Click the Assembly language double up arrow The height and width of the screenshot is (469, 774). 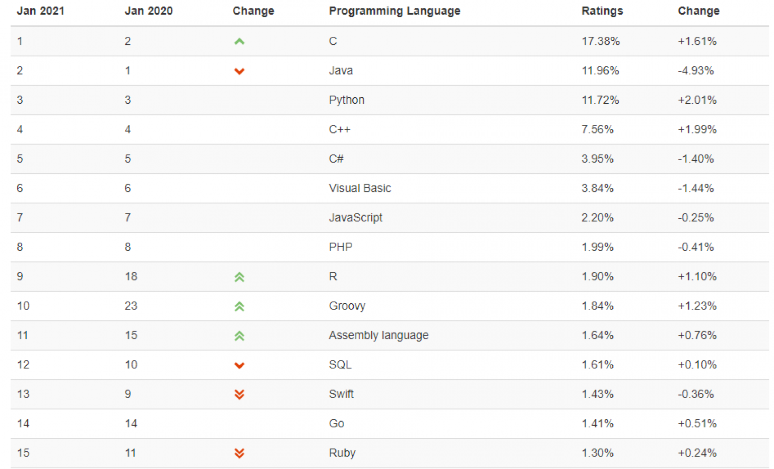click(239, 336)
